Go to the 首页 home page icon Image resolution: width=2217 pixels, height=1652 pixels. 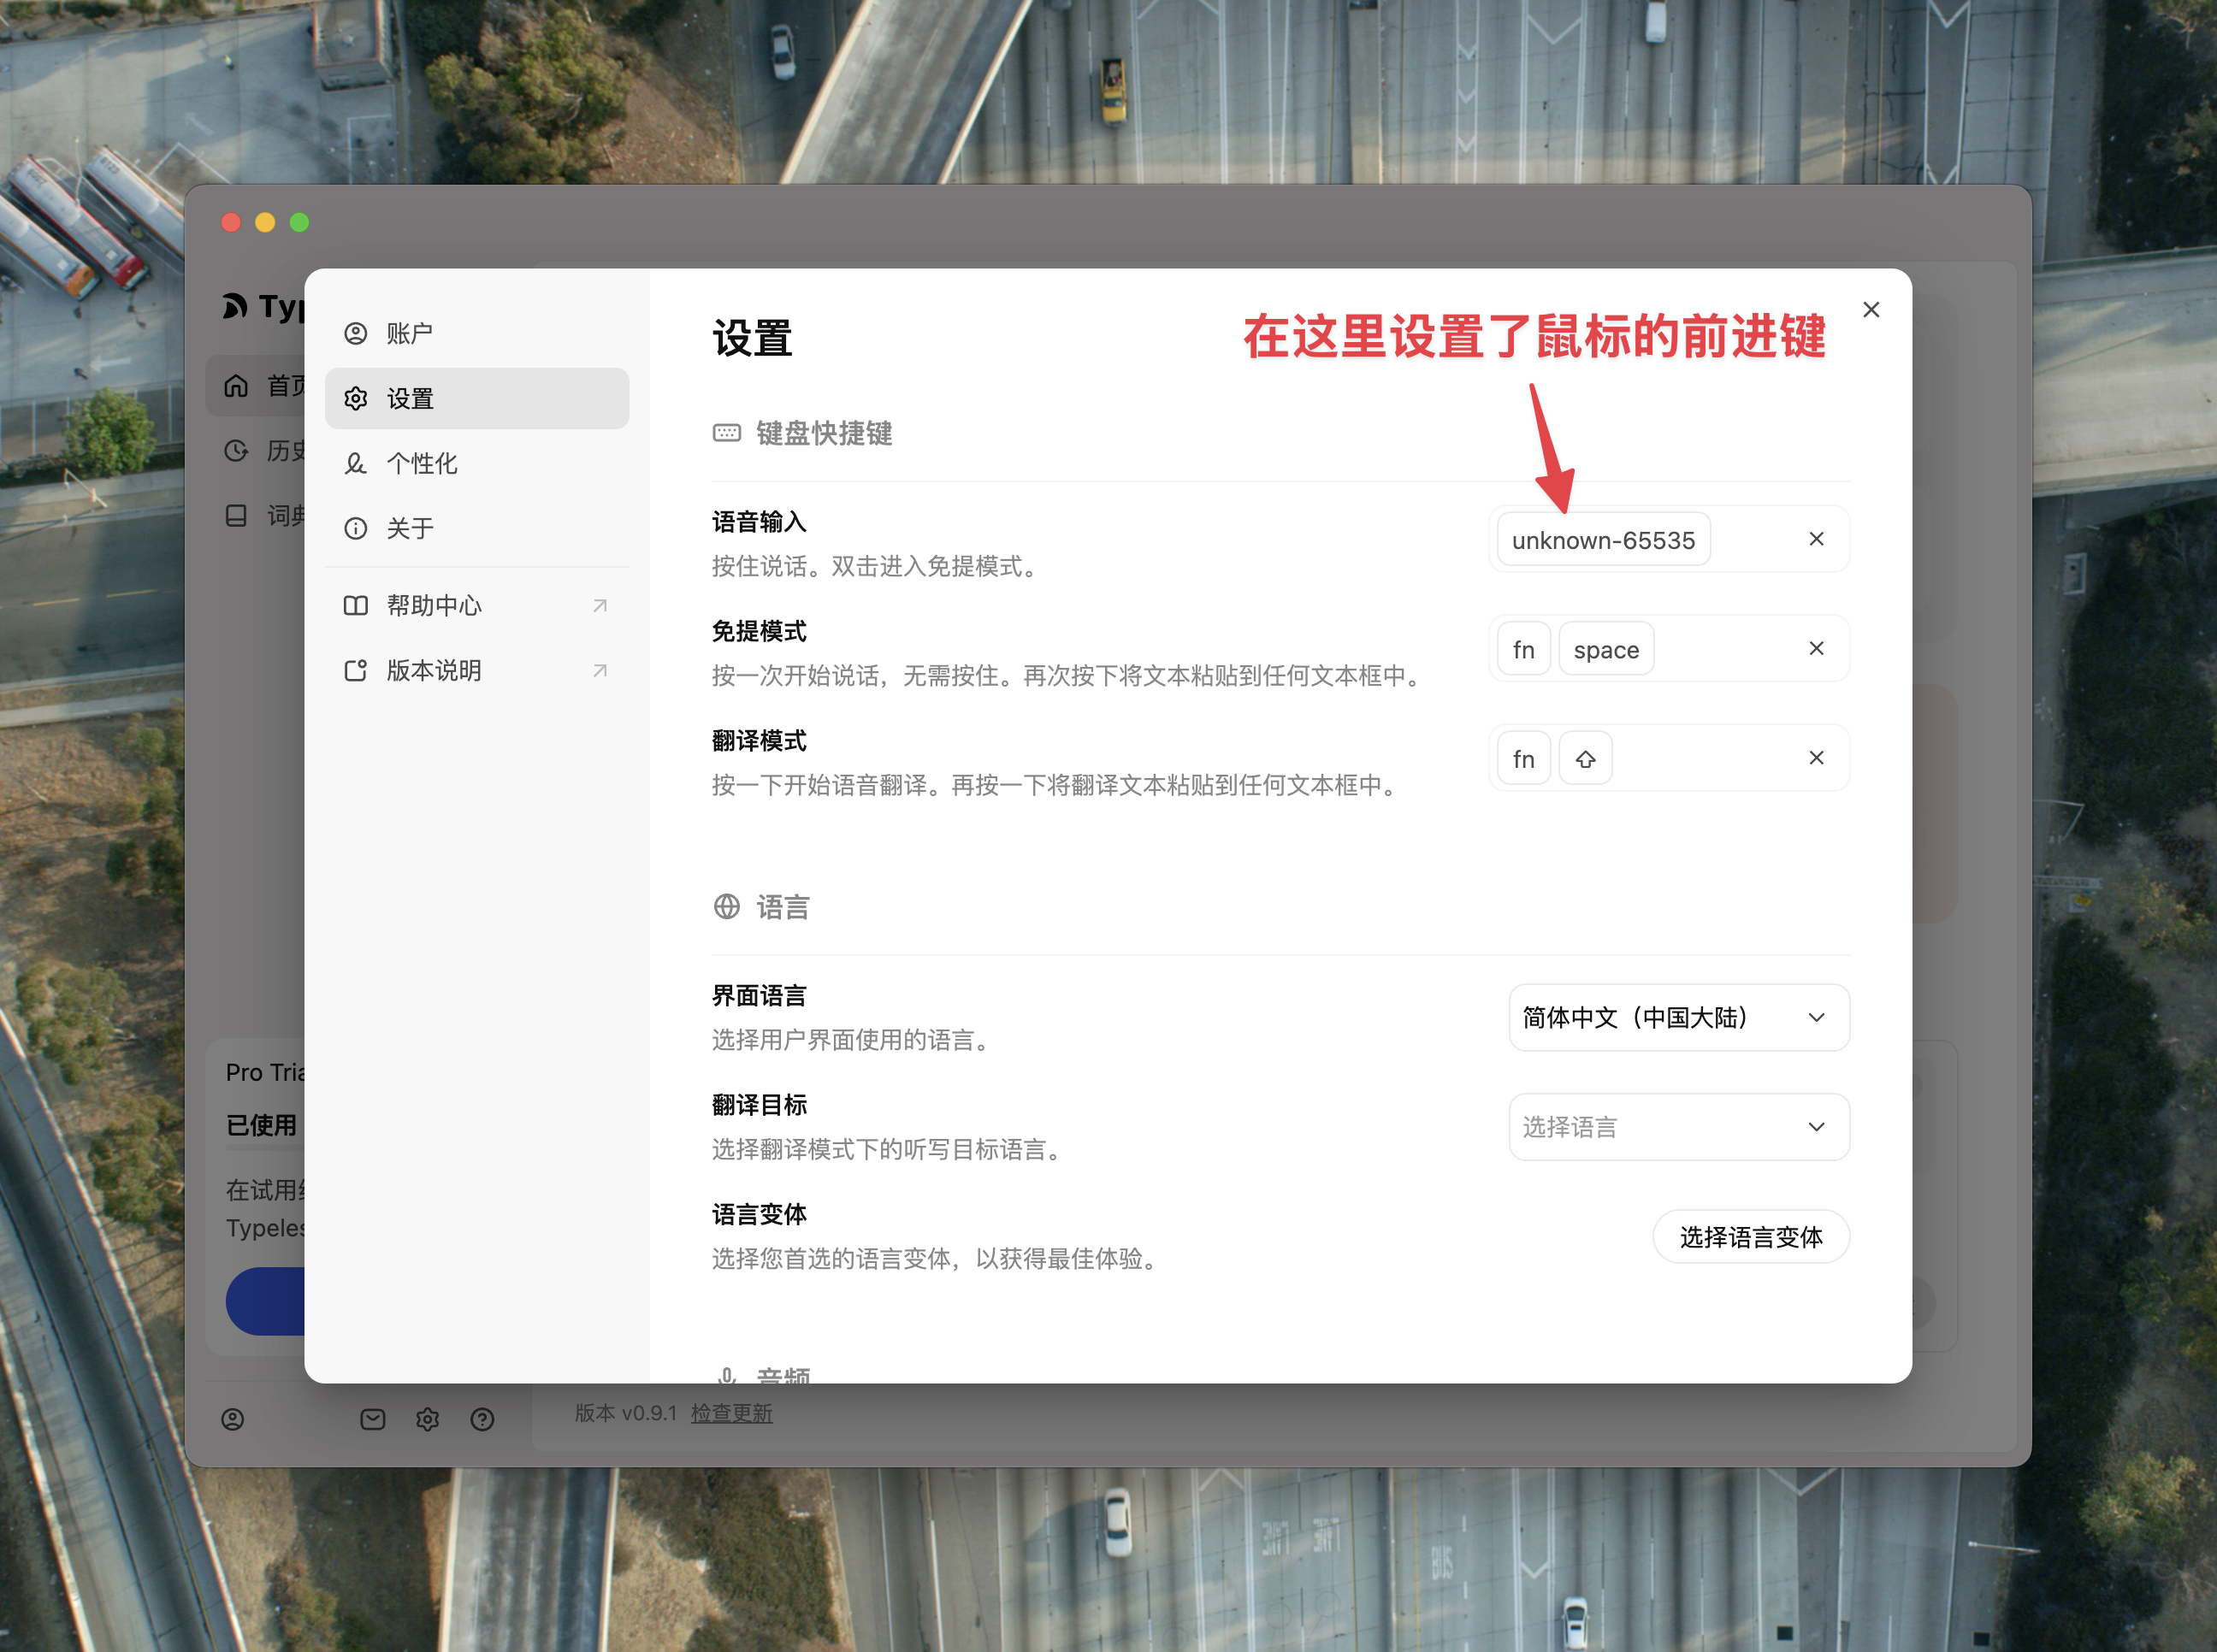pyautogui.click(x=237, y=386)
